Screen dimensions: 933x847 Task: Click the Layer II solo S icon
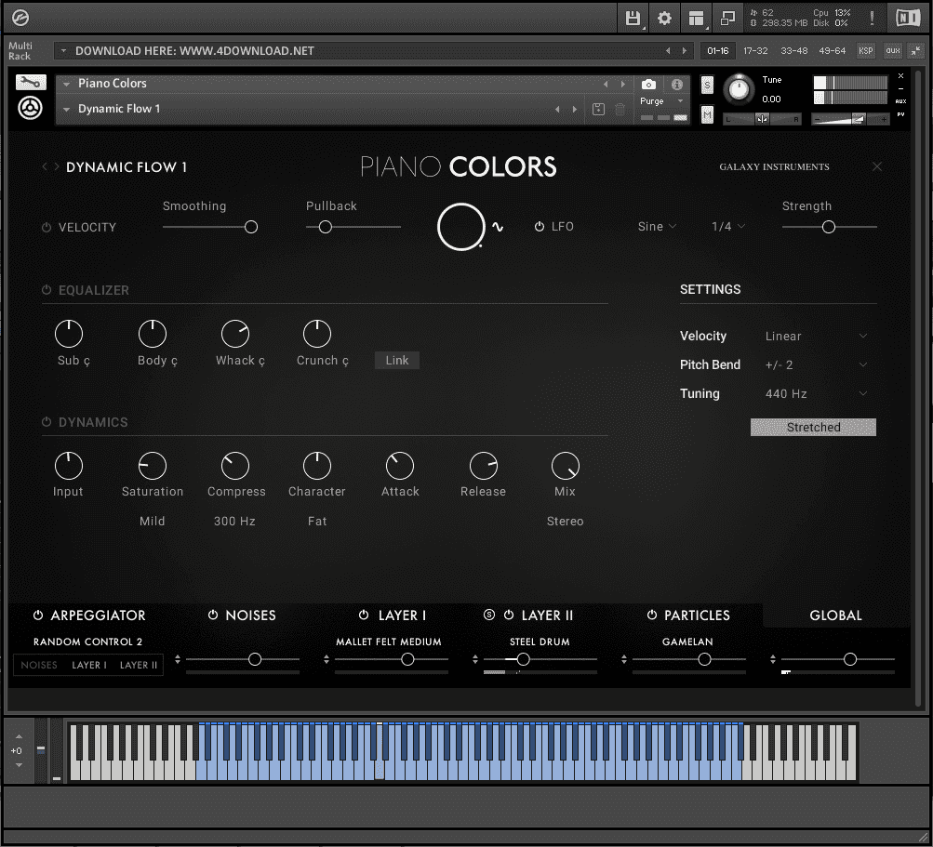[489, 615]
